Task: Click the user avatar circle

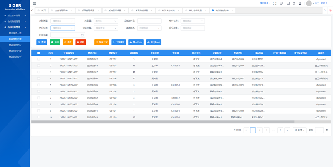Action: 309,3
